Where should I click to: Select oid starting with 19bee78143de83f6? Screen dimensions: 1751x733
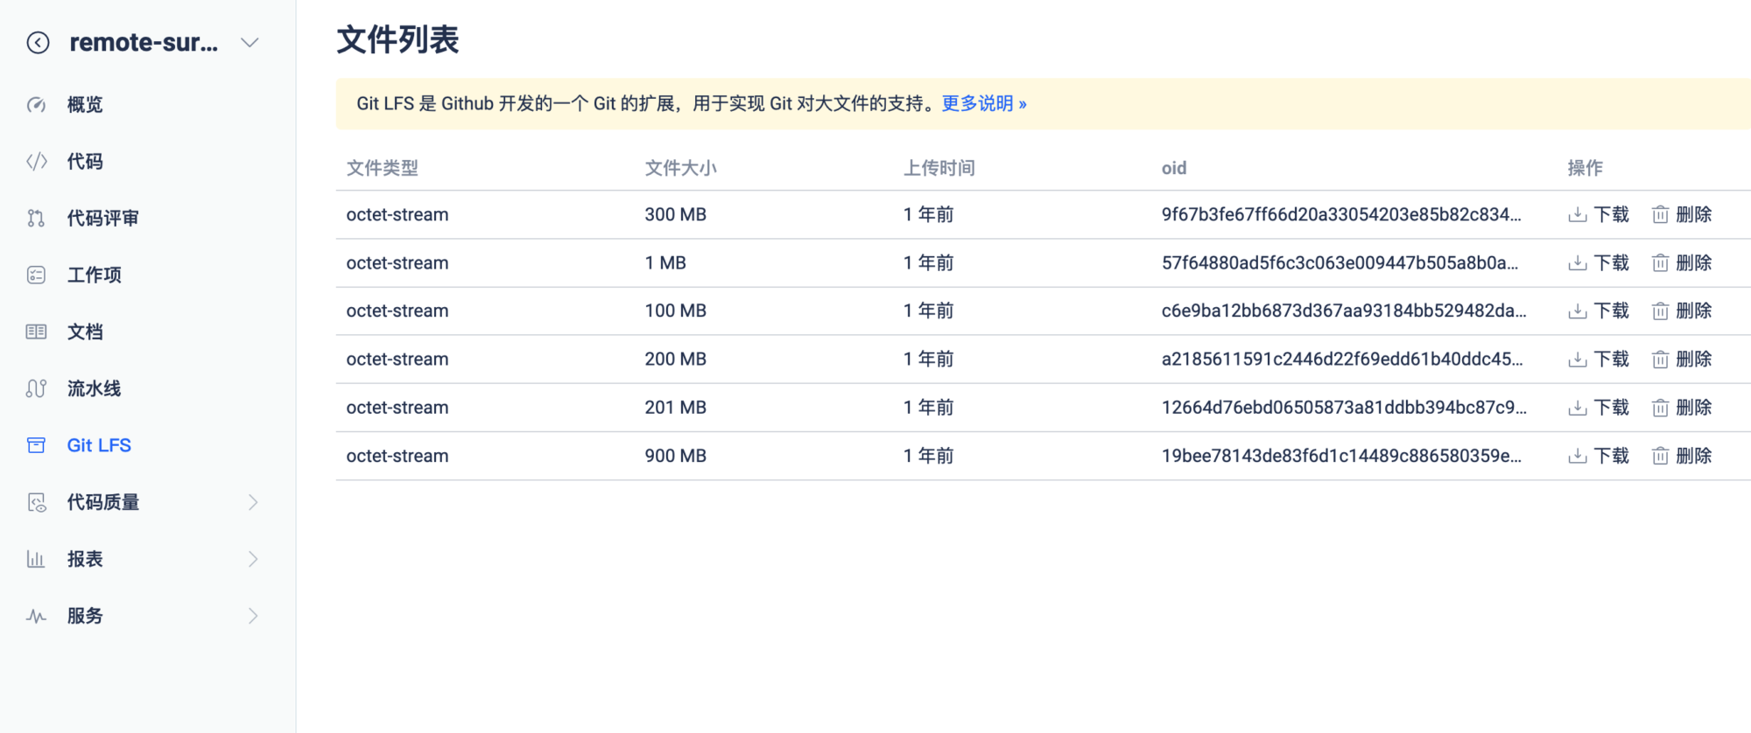[1341, 456]
